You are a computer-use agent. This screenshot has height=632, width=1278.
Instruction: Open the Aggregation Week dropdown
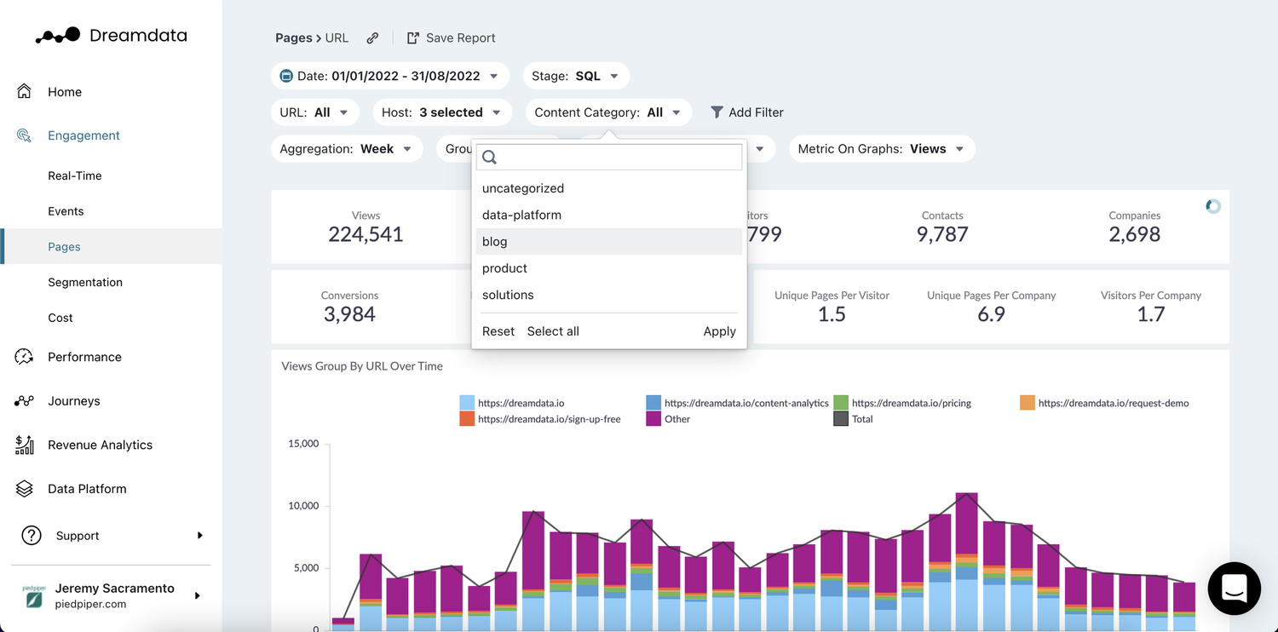coord(346,148)
